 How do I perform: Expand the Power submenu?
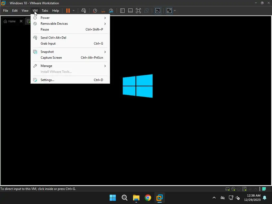pyautogui.click(x=70, y=18)
